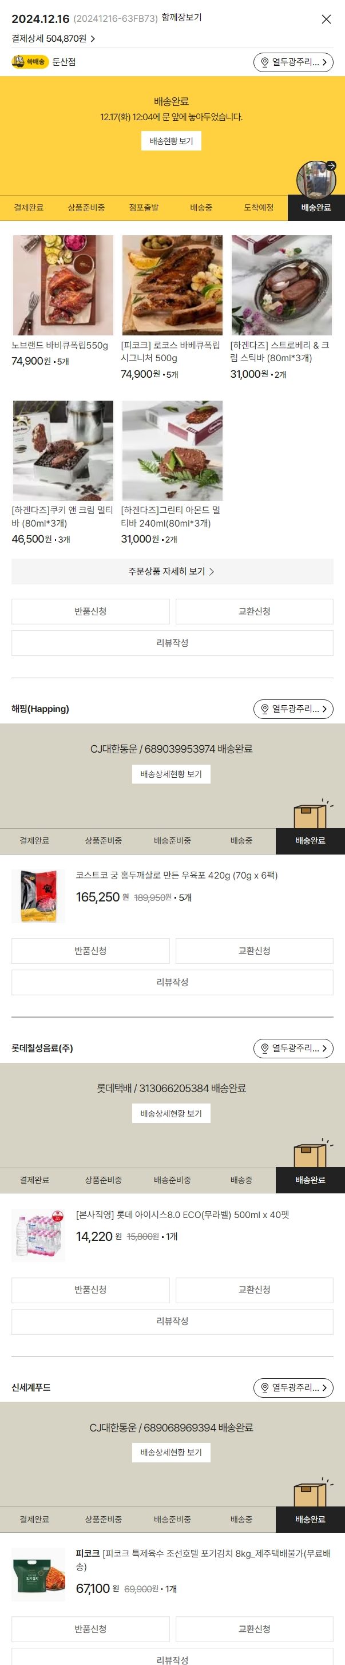Click 리뷰작성 under 코스트코 우육포 item
Screen dimensions: 345x1665
(x=173, y=982)
